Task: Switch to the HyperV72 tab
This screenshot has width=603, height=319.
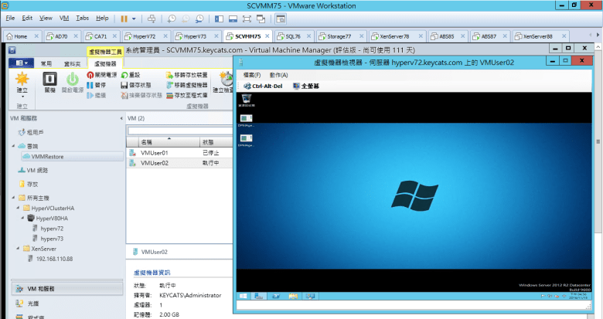Action: tap(143, 36)
